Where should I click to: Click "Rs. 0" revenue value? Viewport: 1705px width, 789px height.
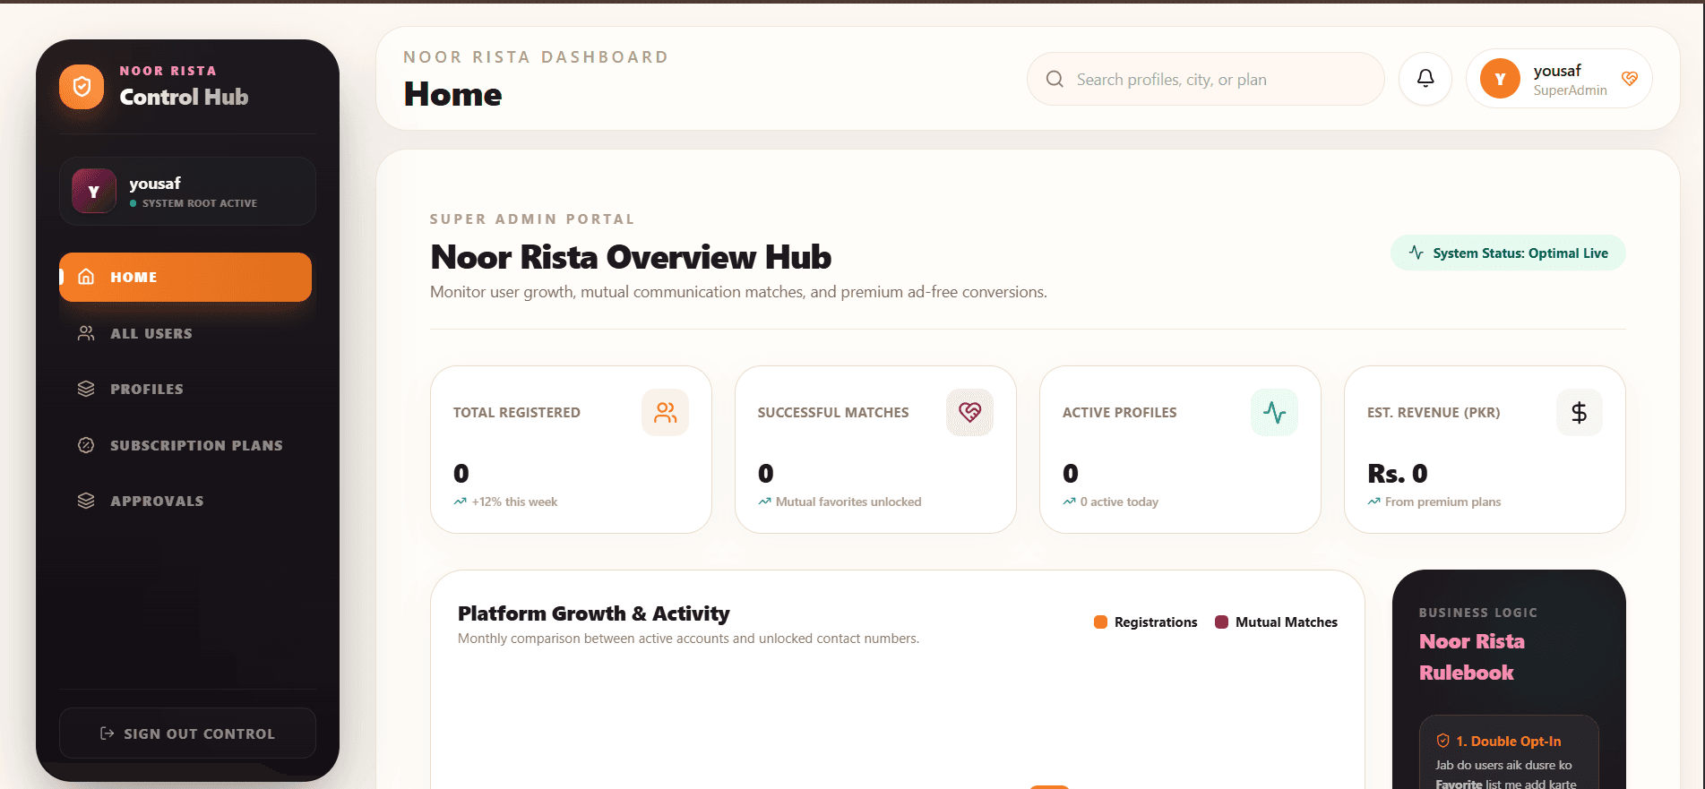pos(1398,473)
